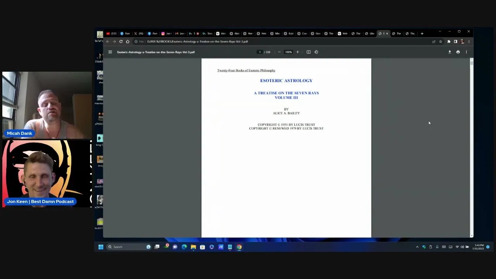
Task: Go forward in browser history
Action: (114, 41)
